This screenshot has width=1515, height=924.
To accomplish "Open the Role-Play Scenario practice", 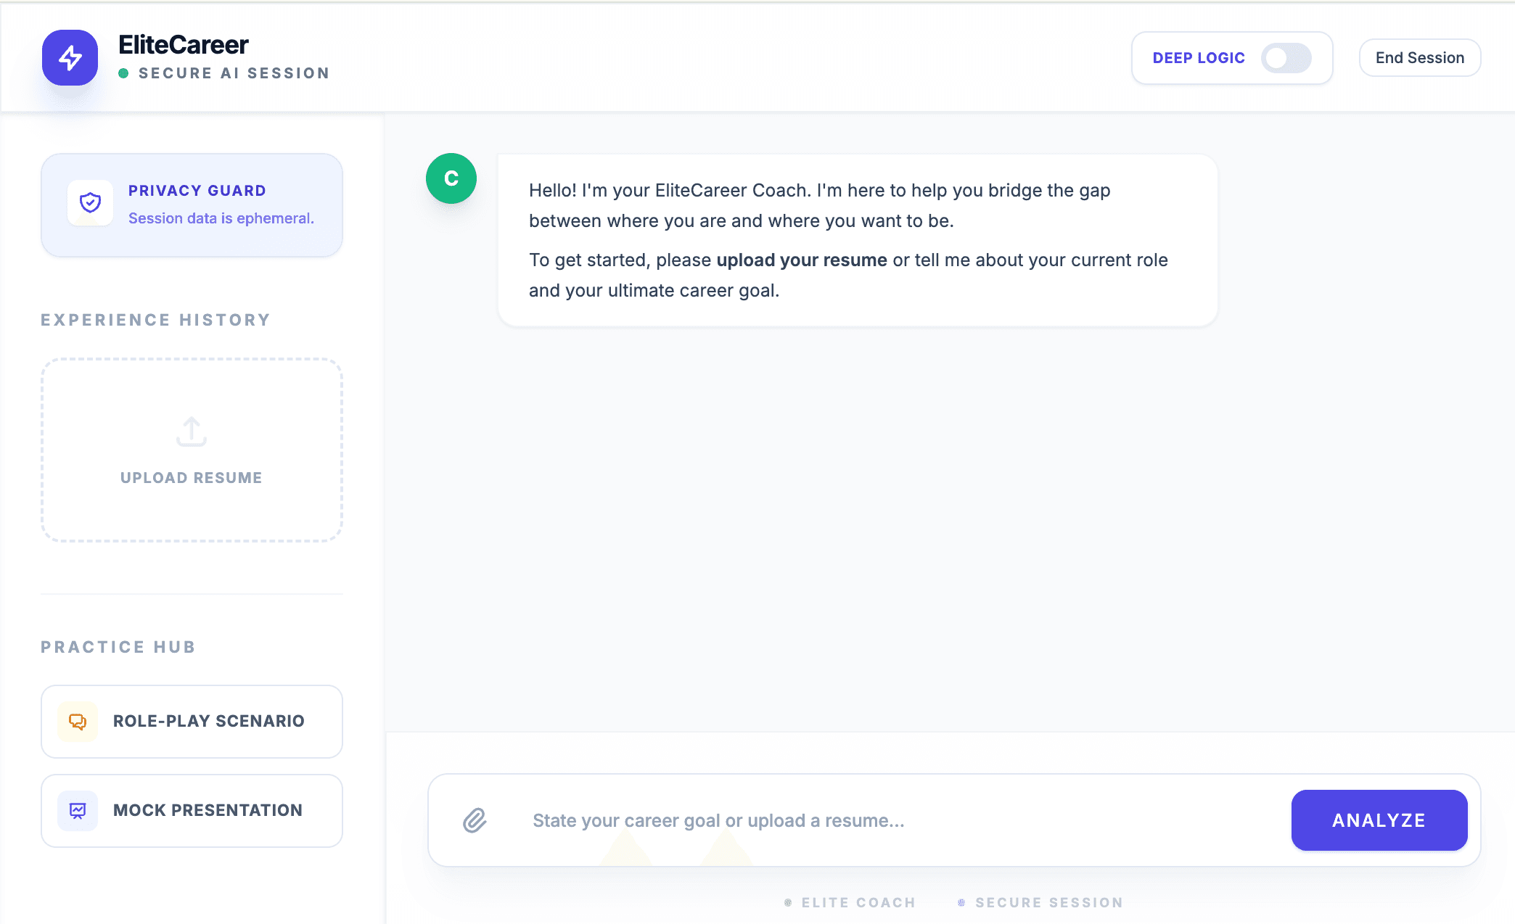I will click(208, 722).
